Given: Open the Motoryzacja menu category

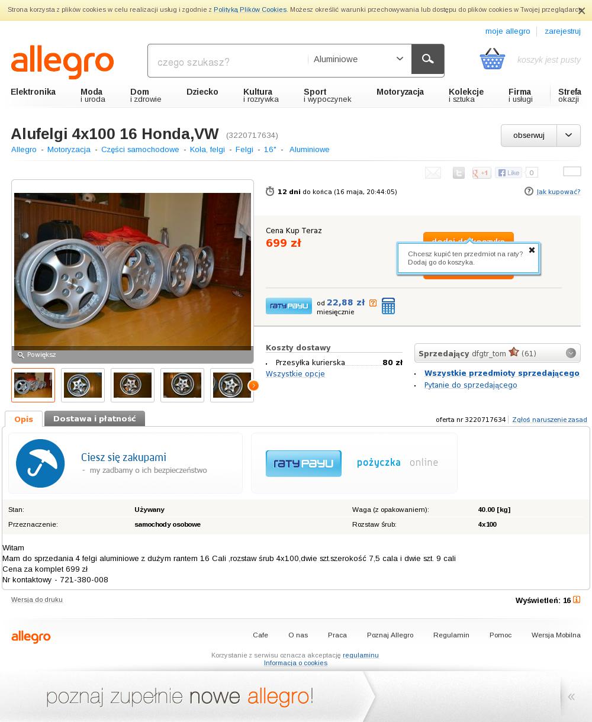Looking at the screenshot, I should coord(400,92).
